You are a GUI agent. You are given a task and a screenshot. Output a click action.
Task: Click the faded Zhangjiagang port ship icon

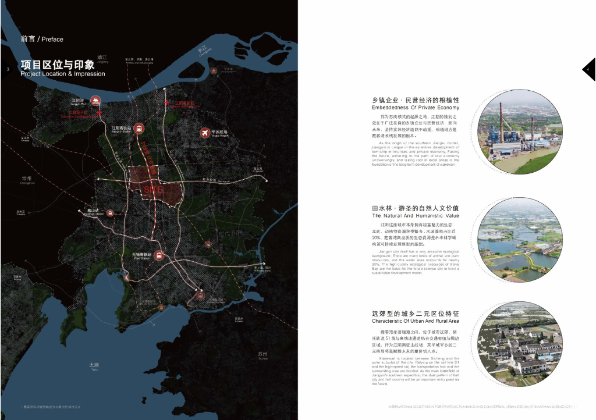(214, 70)
